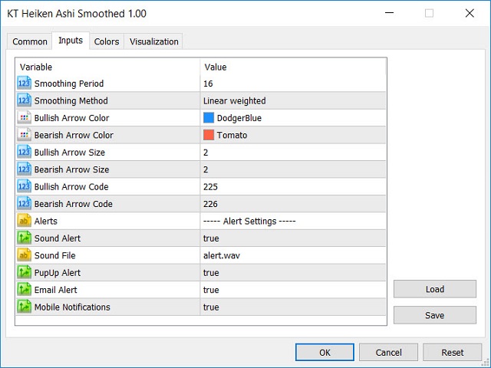Click the boolean icon beside Email Alert

[24, 291]
